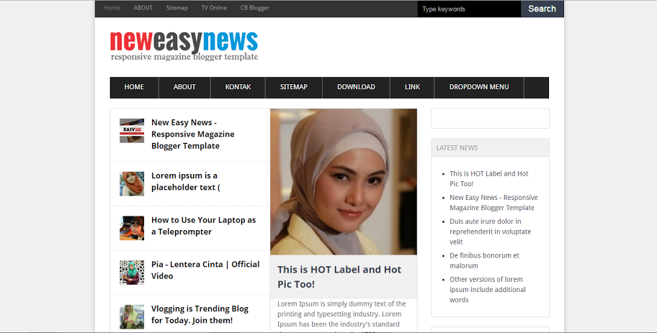The image size is (657, 333).
Task: Open Pia Lentera Cinta post thumbnail
Action: click(132, 273)
